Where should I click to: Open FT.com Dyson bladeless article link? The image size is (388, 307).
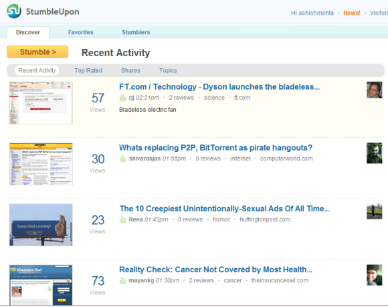coord(219,87)
